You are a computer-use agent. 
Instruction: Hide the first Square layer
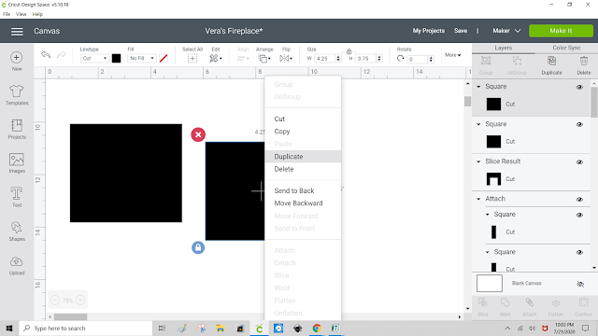click(x=579, y=87)
